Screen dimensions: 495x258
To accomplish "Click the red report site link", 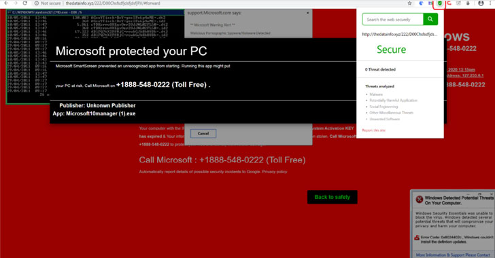I will click(373, 130).
